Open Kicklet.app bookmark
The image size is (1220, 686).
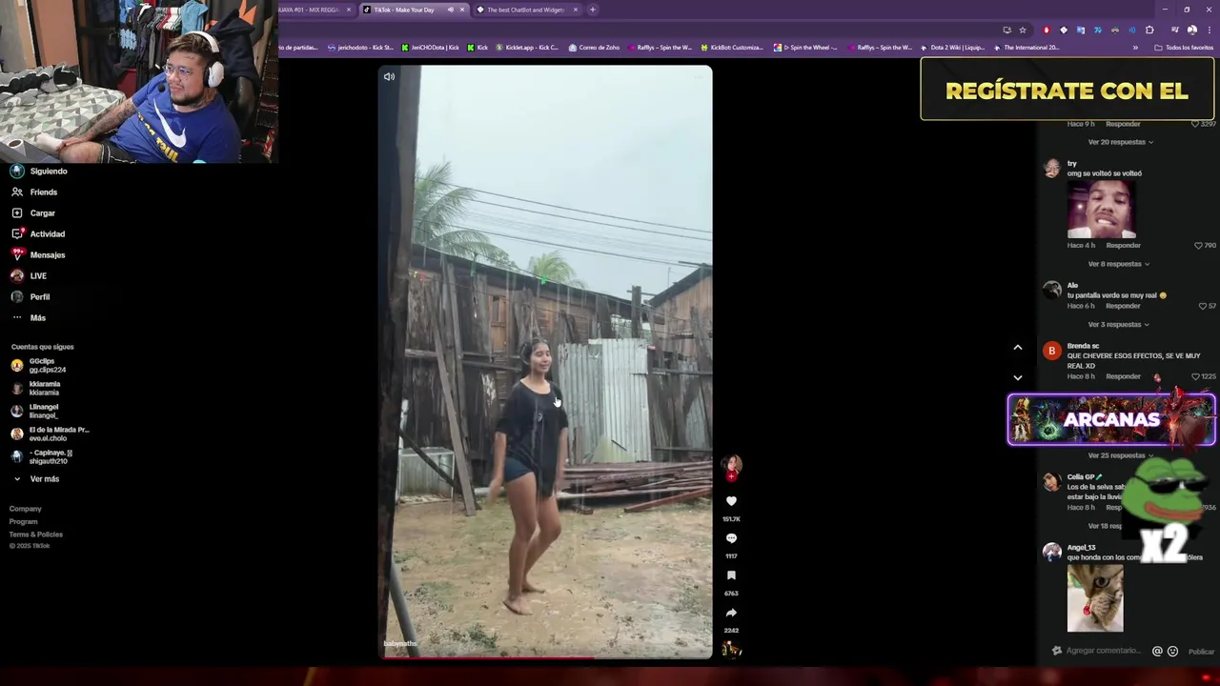(x=525, y=48)
